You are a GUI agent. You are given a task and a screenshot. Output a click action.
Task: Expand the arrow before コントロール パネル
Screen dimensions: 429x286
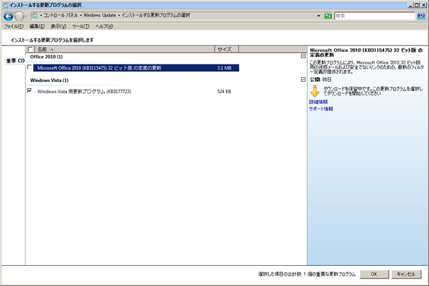pyautogui.click(x=41, y=15)
